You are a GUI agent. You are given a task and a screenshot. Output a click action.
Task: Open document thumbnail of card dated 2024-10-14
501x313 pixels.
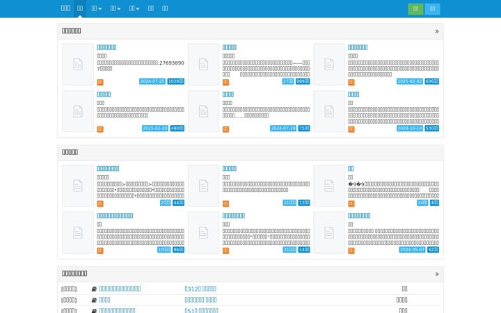[x=328, y=111]
